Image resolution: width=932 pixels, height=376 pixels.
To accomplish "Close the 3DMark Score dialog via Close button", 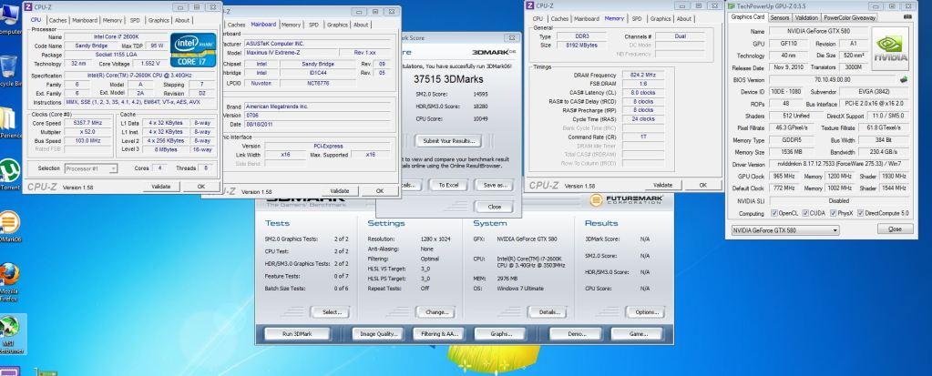I will pyautogui.click(x=494, y=207).
